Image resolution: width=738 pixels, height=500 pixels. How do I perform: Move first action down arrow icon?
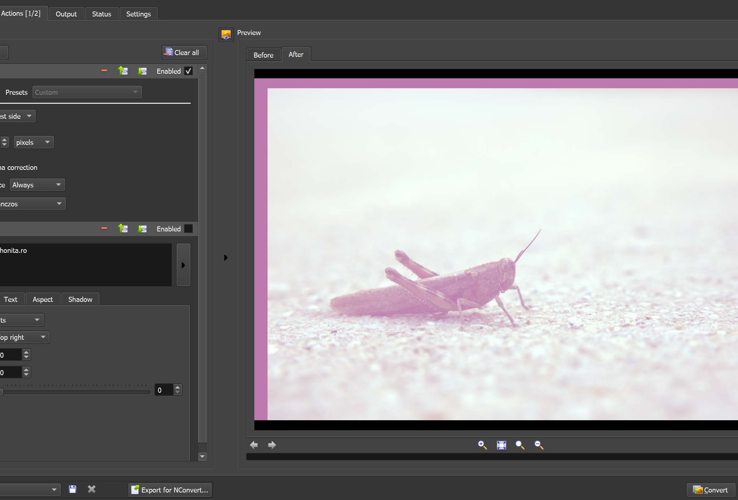coord(142,71)
